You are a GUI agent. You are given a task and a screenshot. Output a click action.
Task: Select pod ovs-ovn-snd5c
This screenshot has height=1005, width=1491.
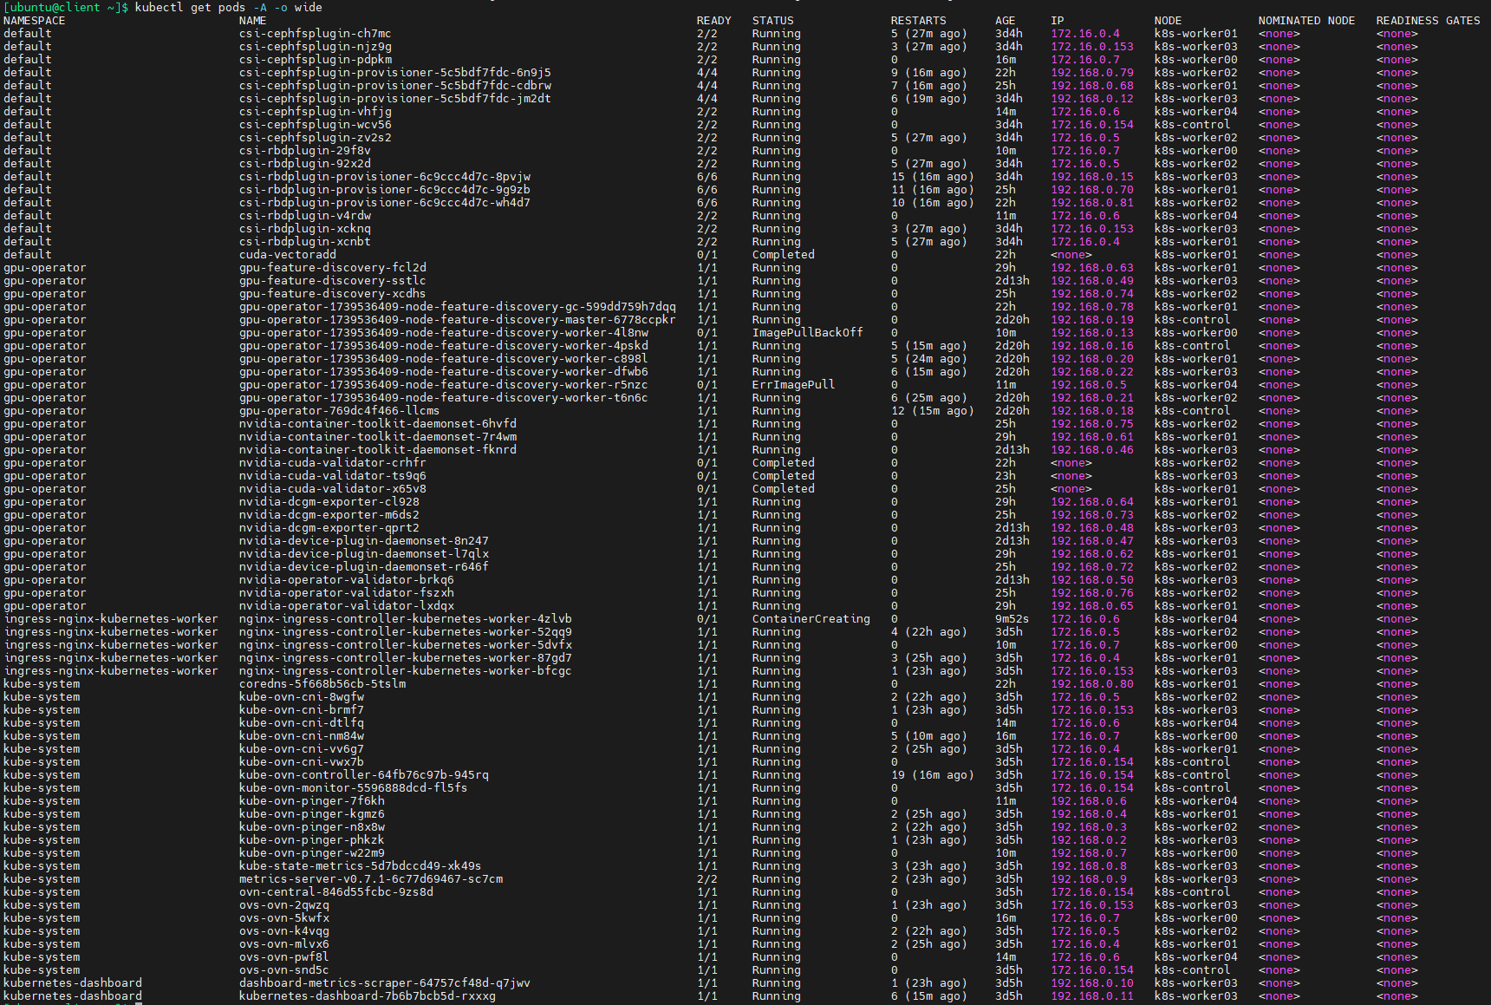click(283, 969)
